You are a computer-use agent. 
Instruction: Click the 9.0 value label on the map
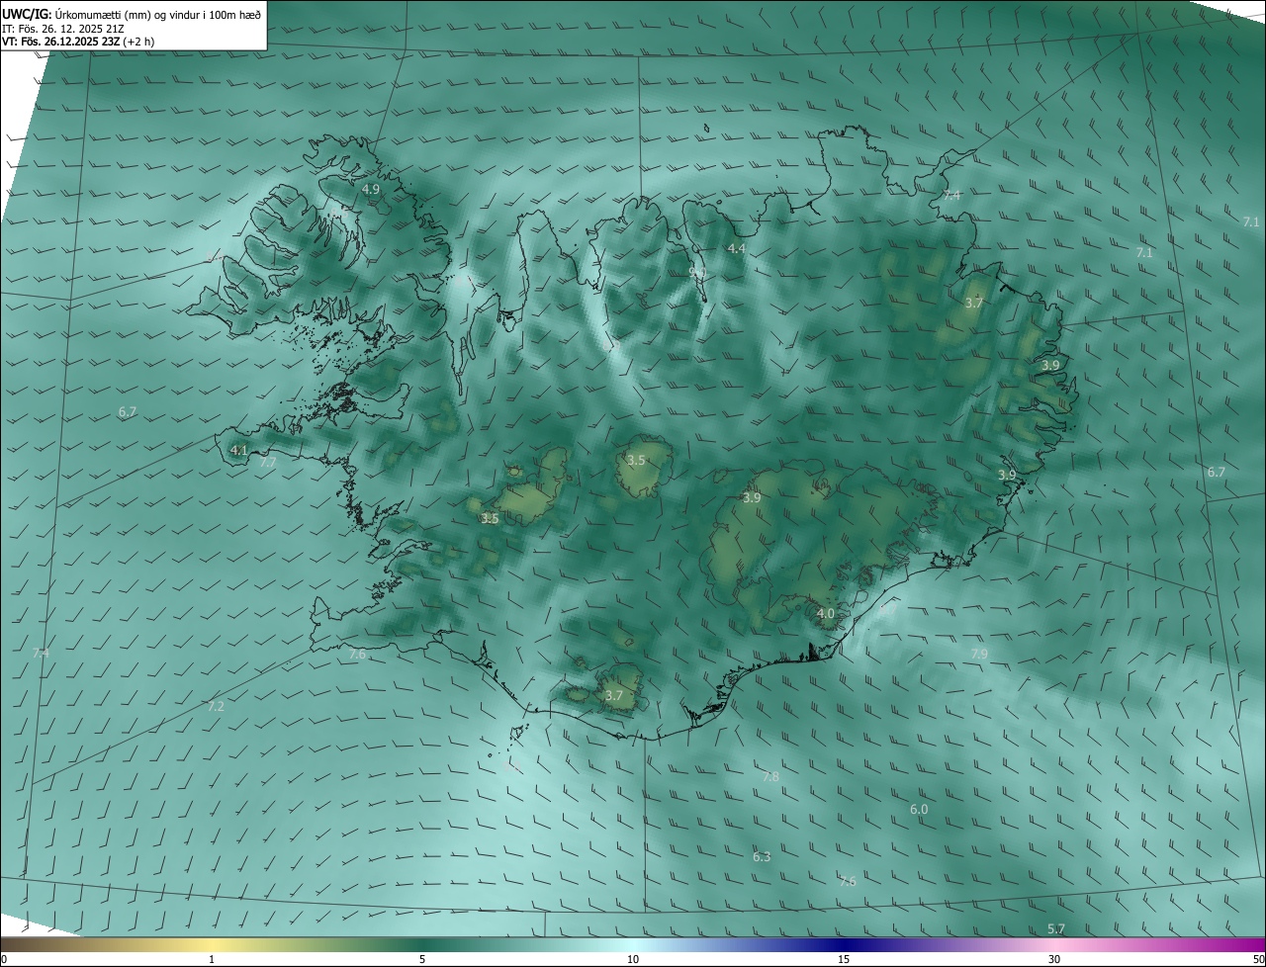pyautogui.click(x=697, y=272)
